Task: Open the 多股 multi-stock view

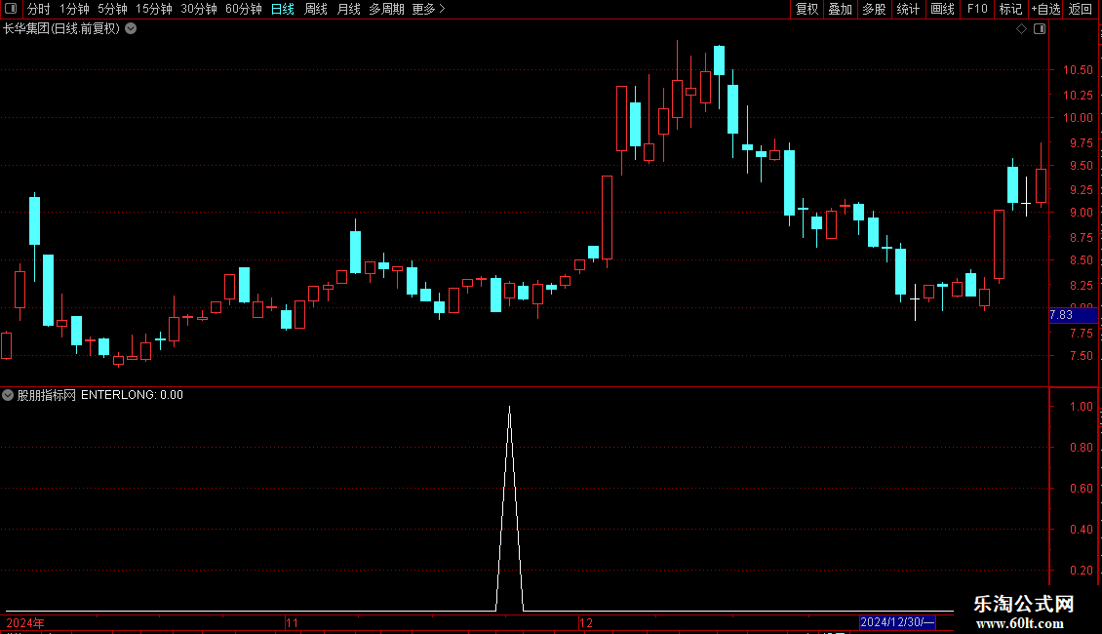Action: tap(875, 9)
